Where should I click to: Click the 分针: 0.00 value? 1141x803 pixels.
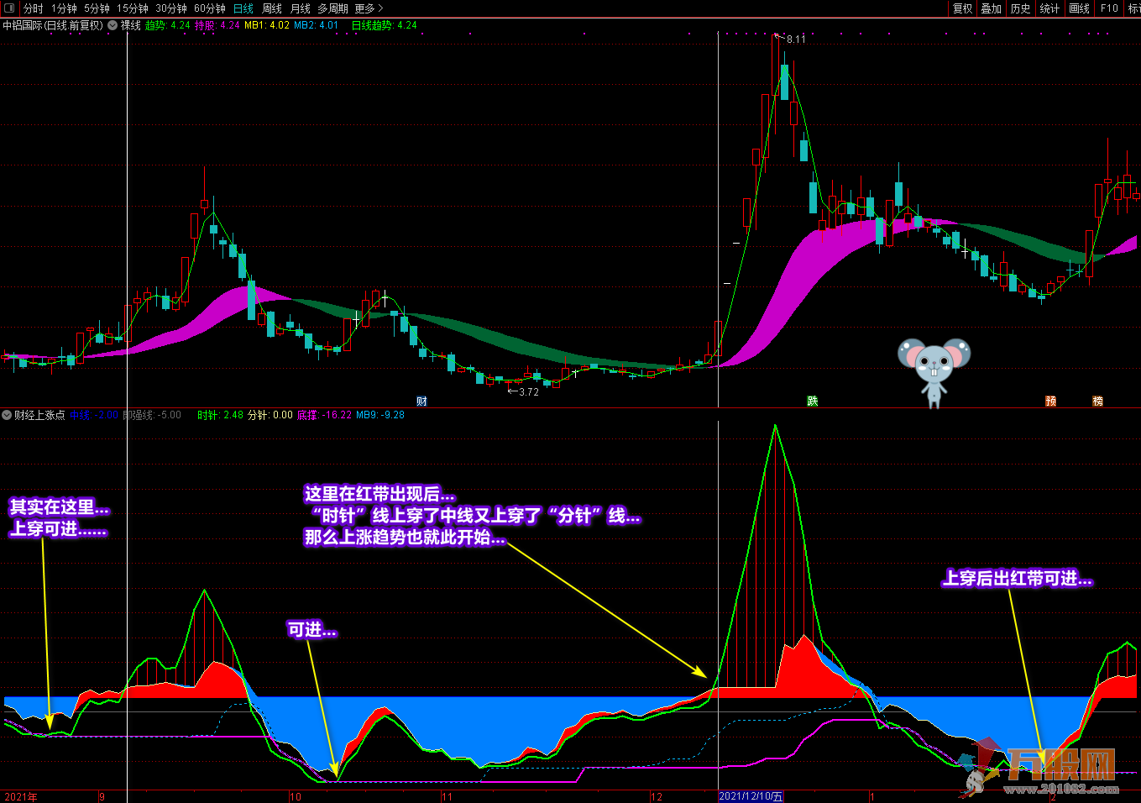270,415
